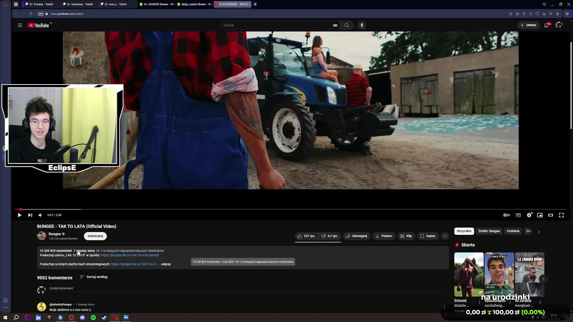
Task: Select the Podobne filter chip
Action: (513, 231)
